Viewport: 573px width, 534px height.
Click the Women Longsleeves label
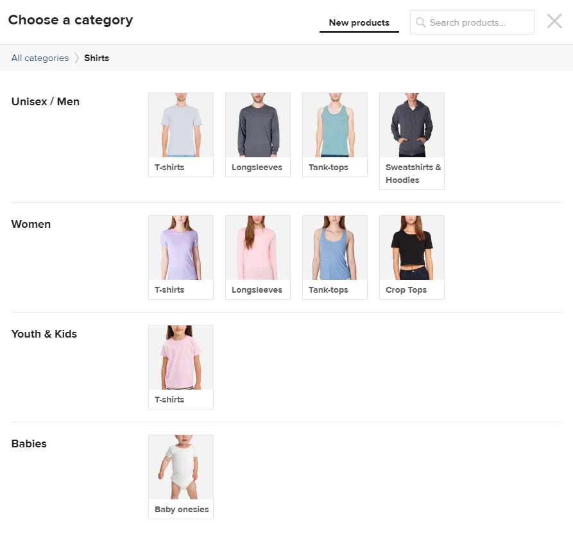point(257,290)
